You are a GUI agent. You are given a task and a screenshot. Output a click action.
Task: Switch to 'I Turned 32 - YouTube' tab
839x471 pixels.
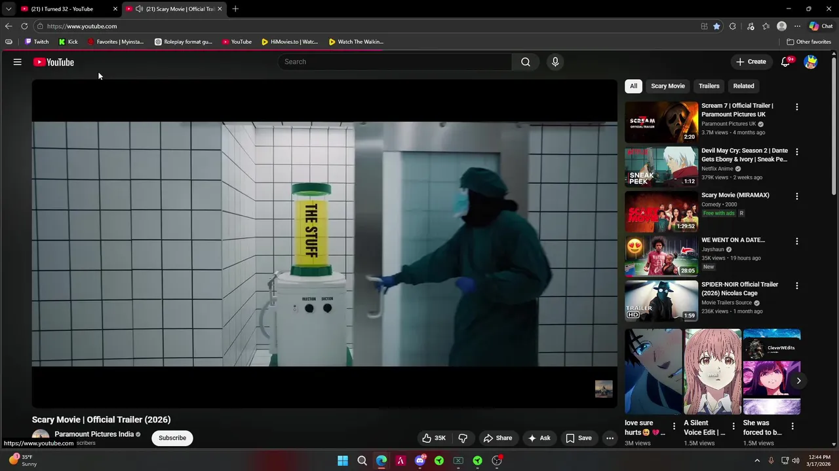[x=63, y=9]
